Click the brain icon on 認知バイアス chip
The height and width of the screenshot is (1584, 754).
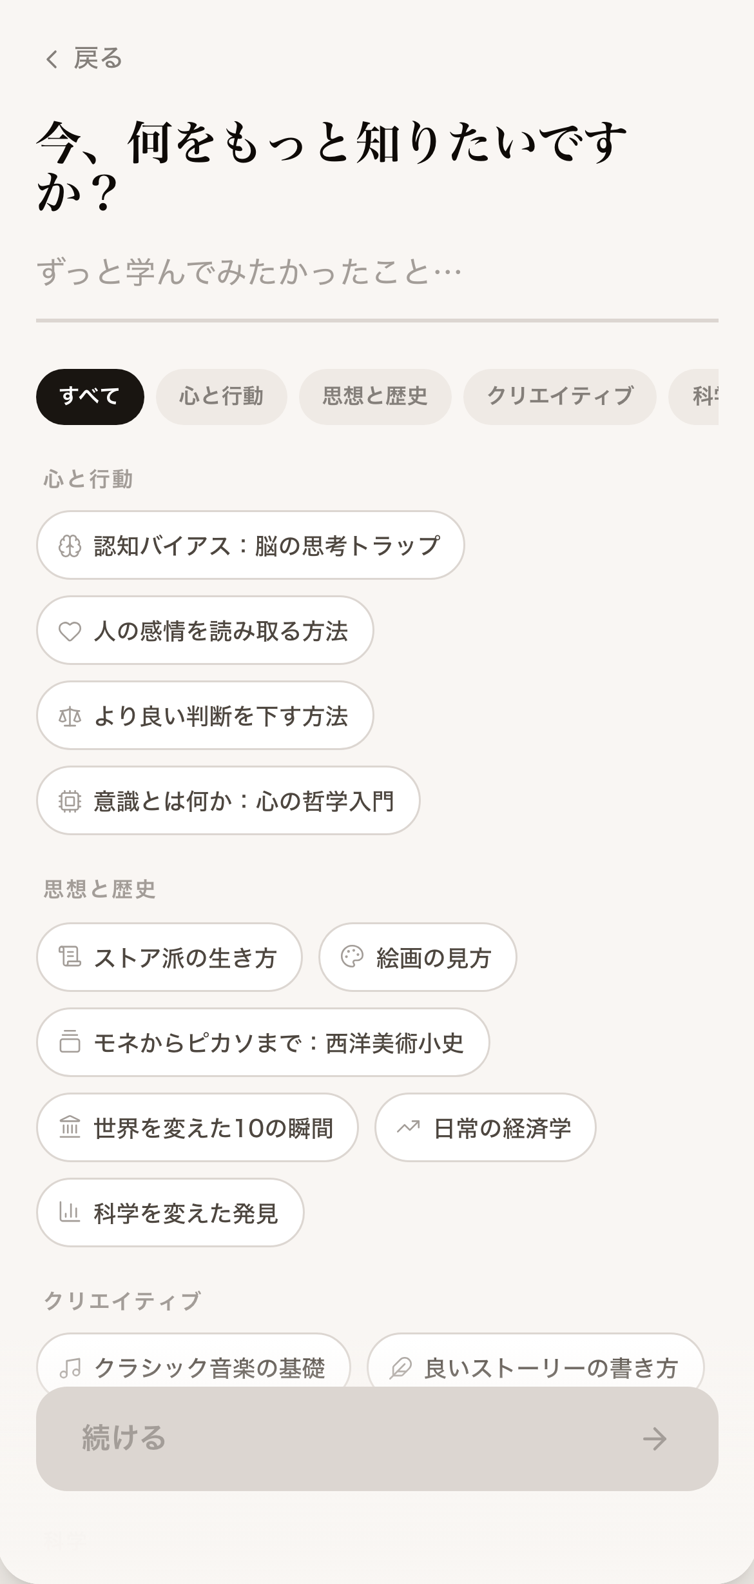tap(70, 546)
